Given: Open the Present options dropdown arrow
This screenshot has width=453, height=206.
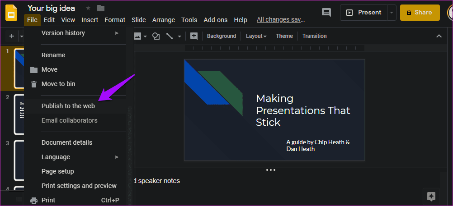Looking at the screenshot, I should click(392, 13).
